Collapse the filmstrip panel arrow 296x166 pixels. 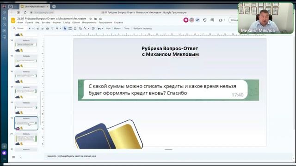click(x=21, y=157)
